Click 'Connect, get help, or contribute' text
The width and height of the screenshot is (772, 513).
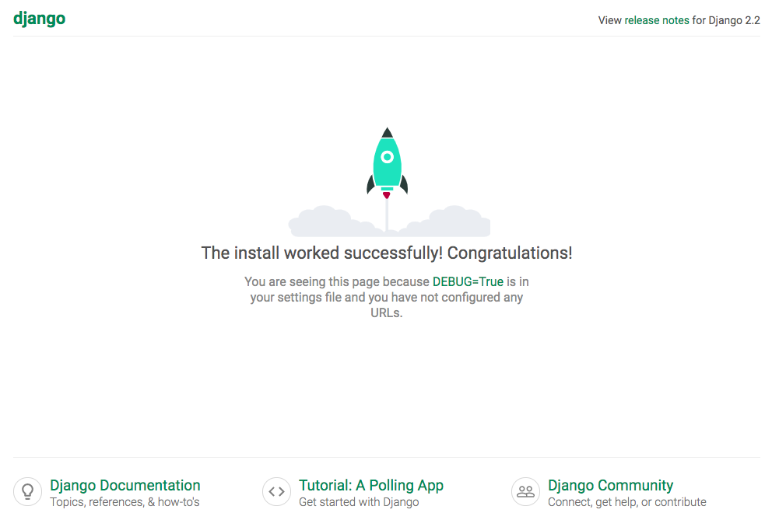pos(627,501)
